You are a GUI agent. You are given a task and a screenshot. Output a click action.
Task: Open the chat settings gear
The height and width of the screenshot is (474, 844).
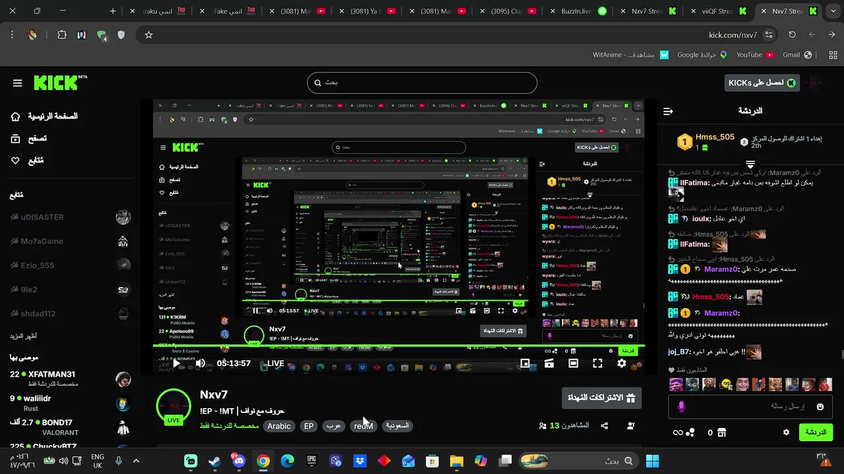coord(786,433)
